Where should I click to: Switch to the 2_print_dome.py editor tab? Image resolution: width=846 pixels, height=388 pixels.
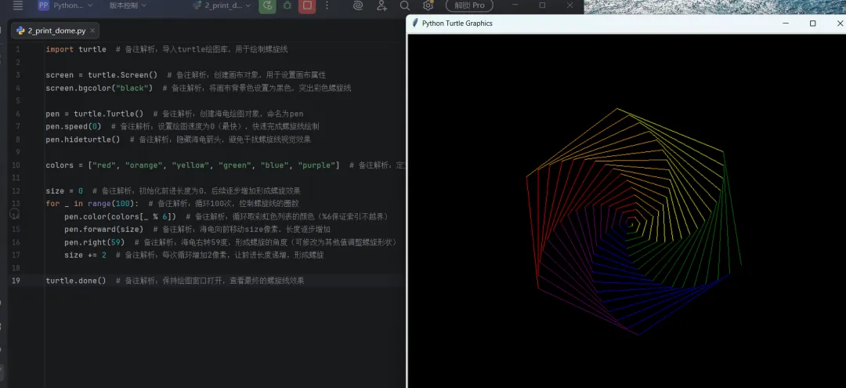point(56,31)
